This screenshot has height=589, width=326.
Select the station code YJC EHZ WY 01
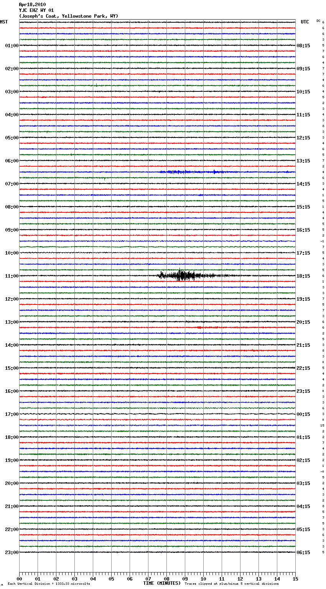click(36, 10)
